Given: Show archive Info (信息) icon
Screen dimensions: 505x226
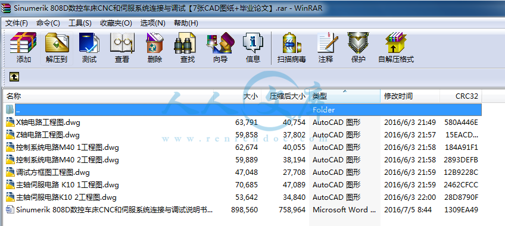Looking at the screenshot, I should pos(253,43).
